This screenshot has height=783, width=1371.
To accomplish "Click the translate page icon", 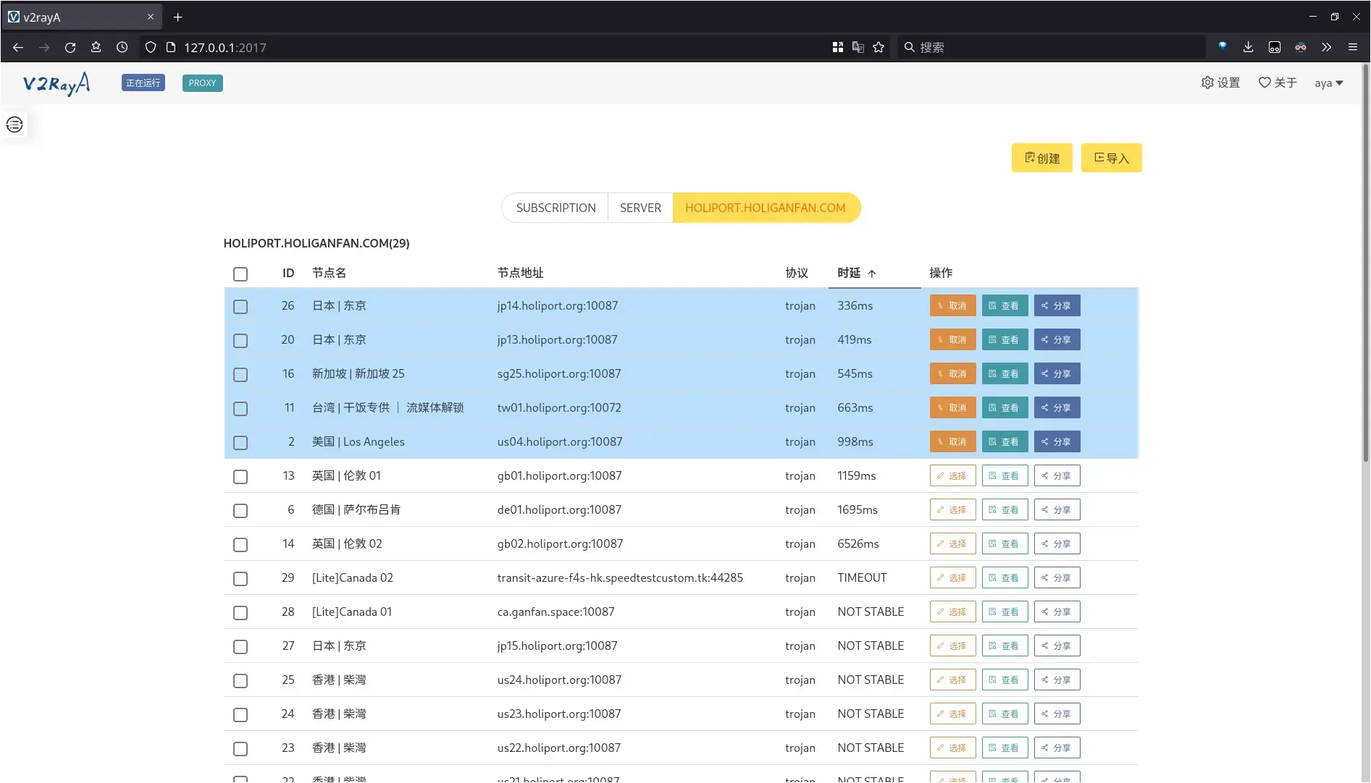I will pyautogui.click(x=858, y=47).
